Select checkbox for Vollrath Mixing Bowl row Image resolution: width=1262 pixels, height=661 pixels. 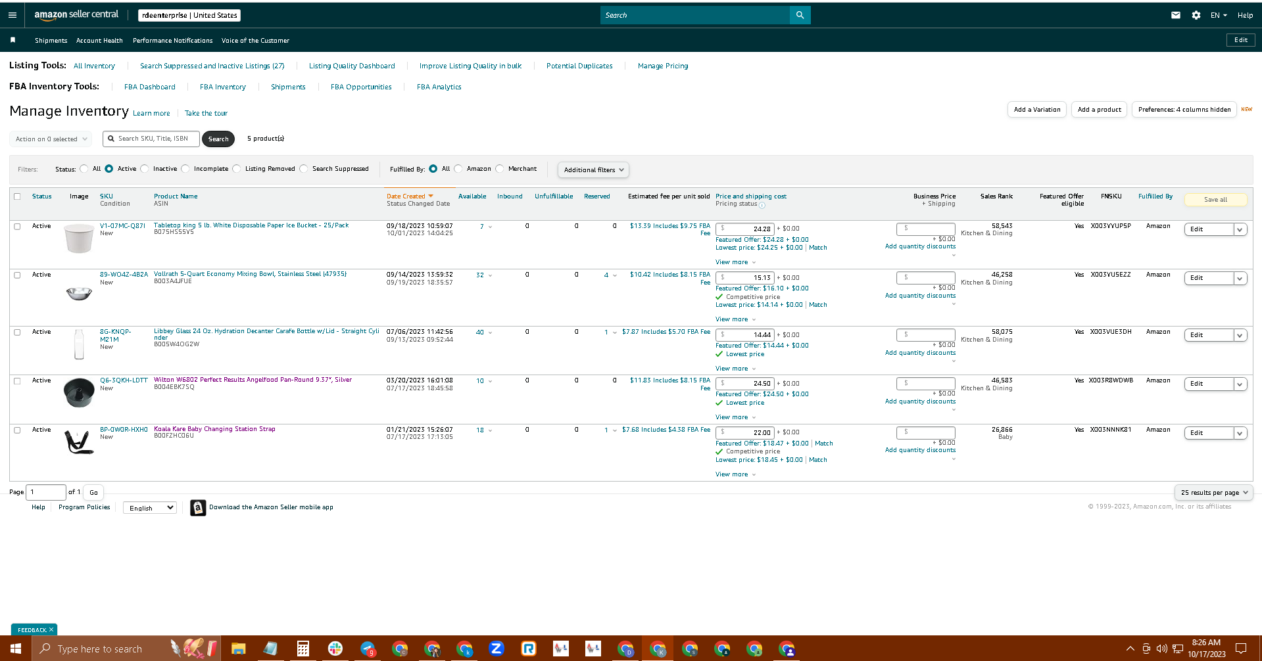[17, 275]
